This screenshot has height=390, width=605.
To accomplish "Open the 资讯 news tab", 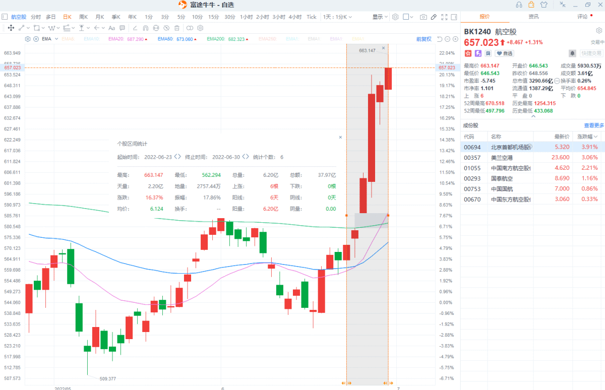I will (x=533, y=17).
